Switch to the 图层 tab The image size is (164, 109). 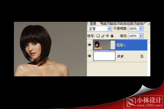(x=93, y=24)
